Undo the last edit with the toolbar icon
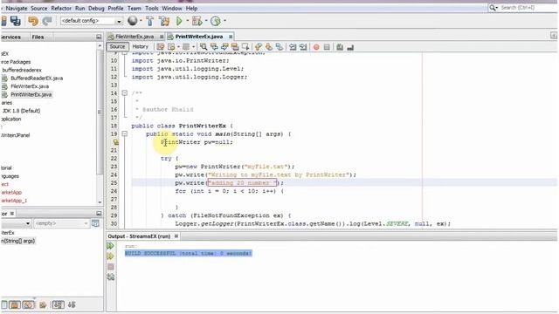559x314 pixels. point(33,21)
